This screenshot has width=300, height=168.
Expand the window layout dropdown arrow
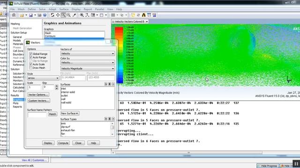point(106,15)
